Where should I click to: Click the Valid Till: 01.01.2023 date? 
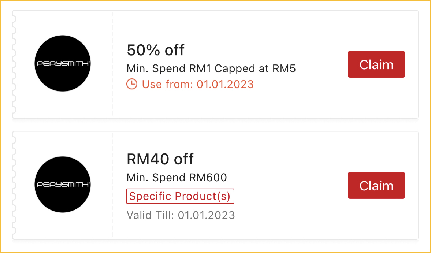[x=181, y=215]
